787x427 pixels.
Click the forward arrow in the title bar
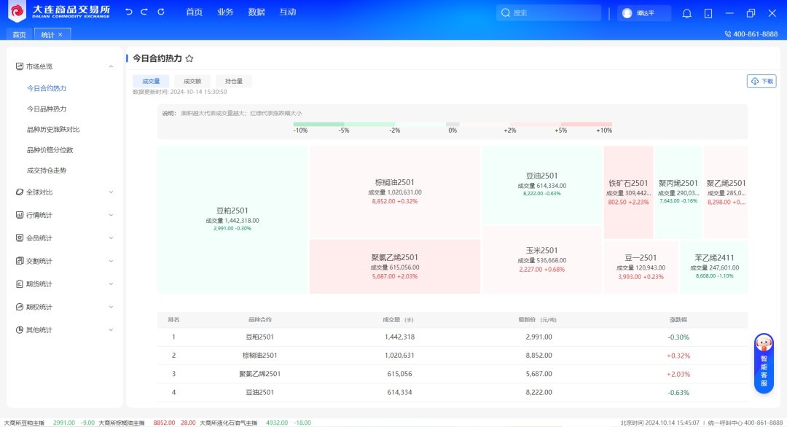coord(144,12)
